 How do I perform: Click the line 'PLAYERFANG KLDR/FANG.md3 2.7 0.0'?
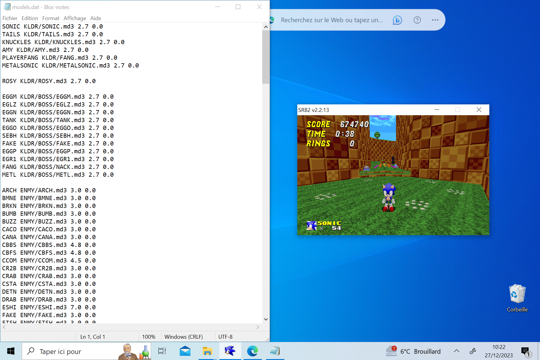(60, 58)
